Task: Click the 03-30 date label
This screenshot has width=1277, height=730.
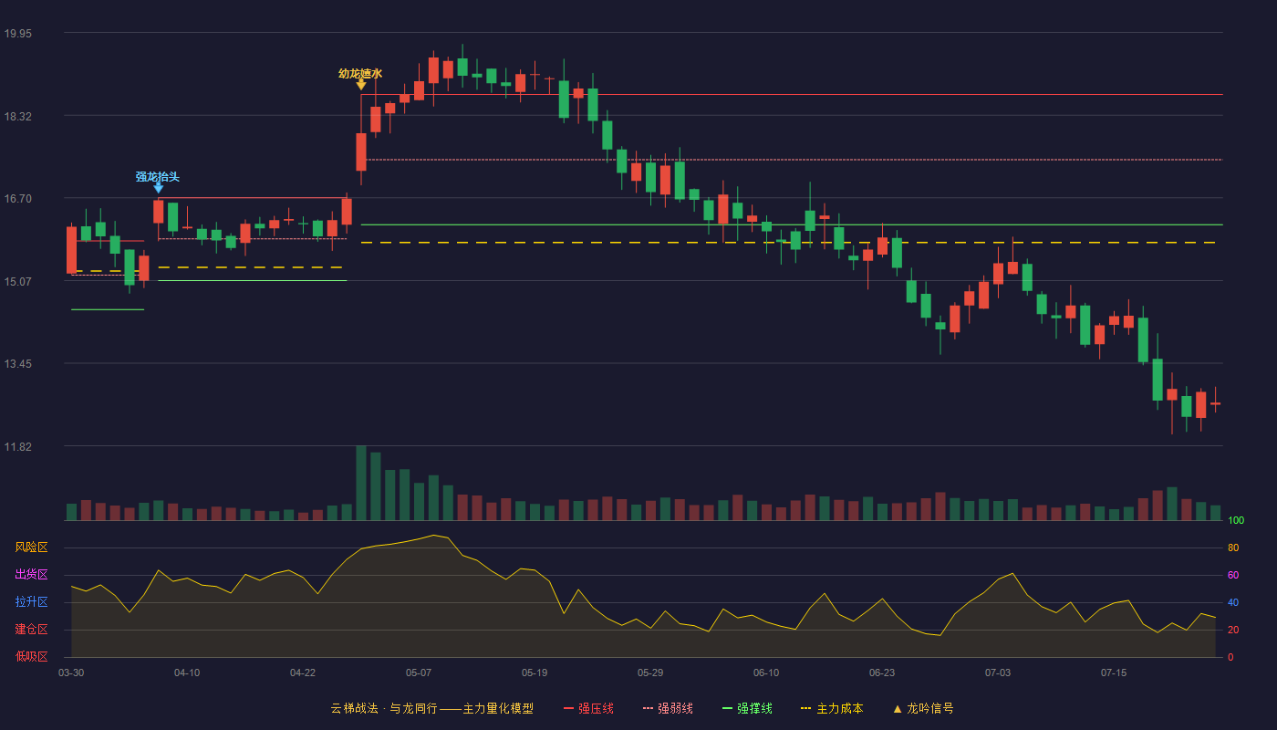Action: click(71, 673)
